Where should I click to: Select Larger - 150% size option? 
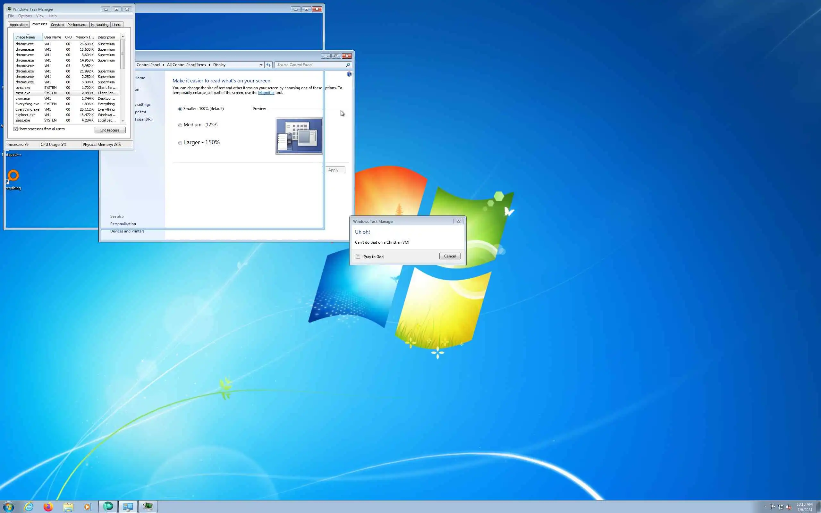[x=180, y=143]
